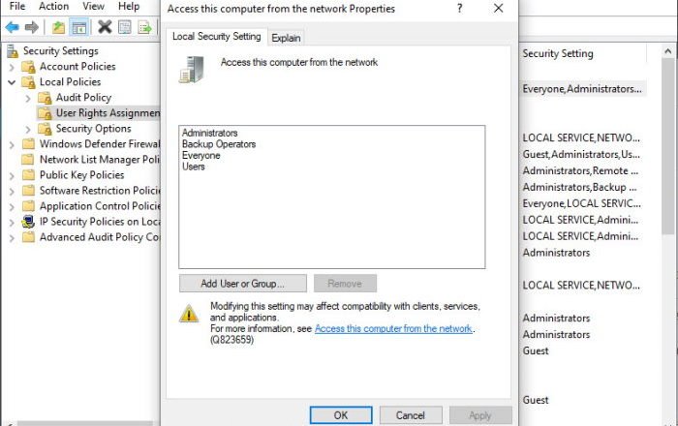Click the dialog Help question mark
Image resolution: width=678 pixels, height=426 pixels.
click(458, 8)
